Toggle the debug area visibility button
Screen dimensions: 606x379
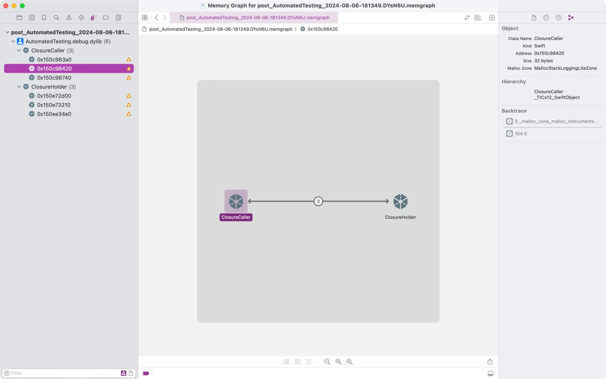point(490,373)
